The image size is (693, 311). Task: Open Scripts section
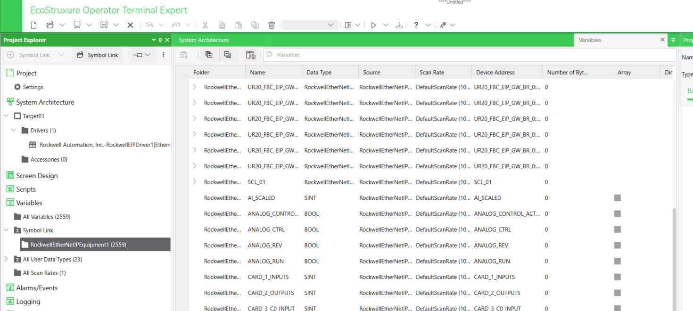coord(26,189)
